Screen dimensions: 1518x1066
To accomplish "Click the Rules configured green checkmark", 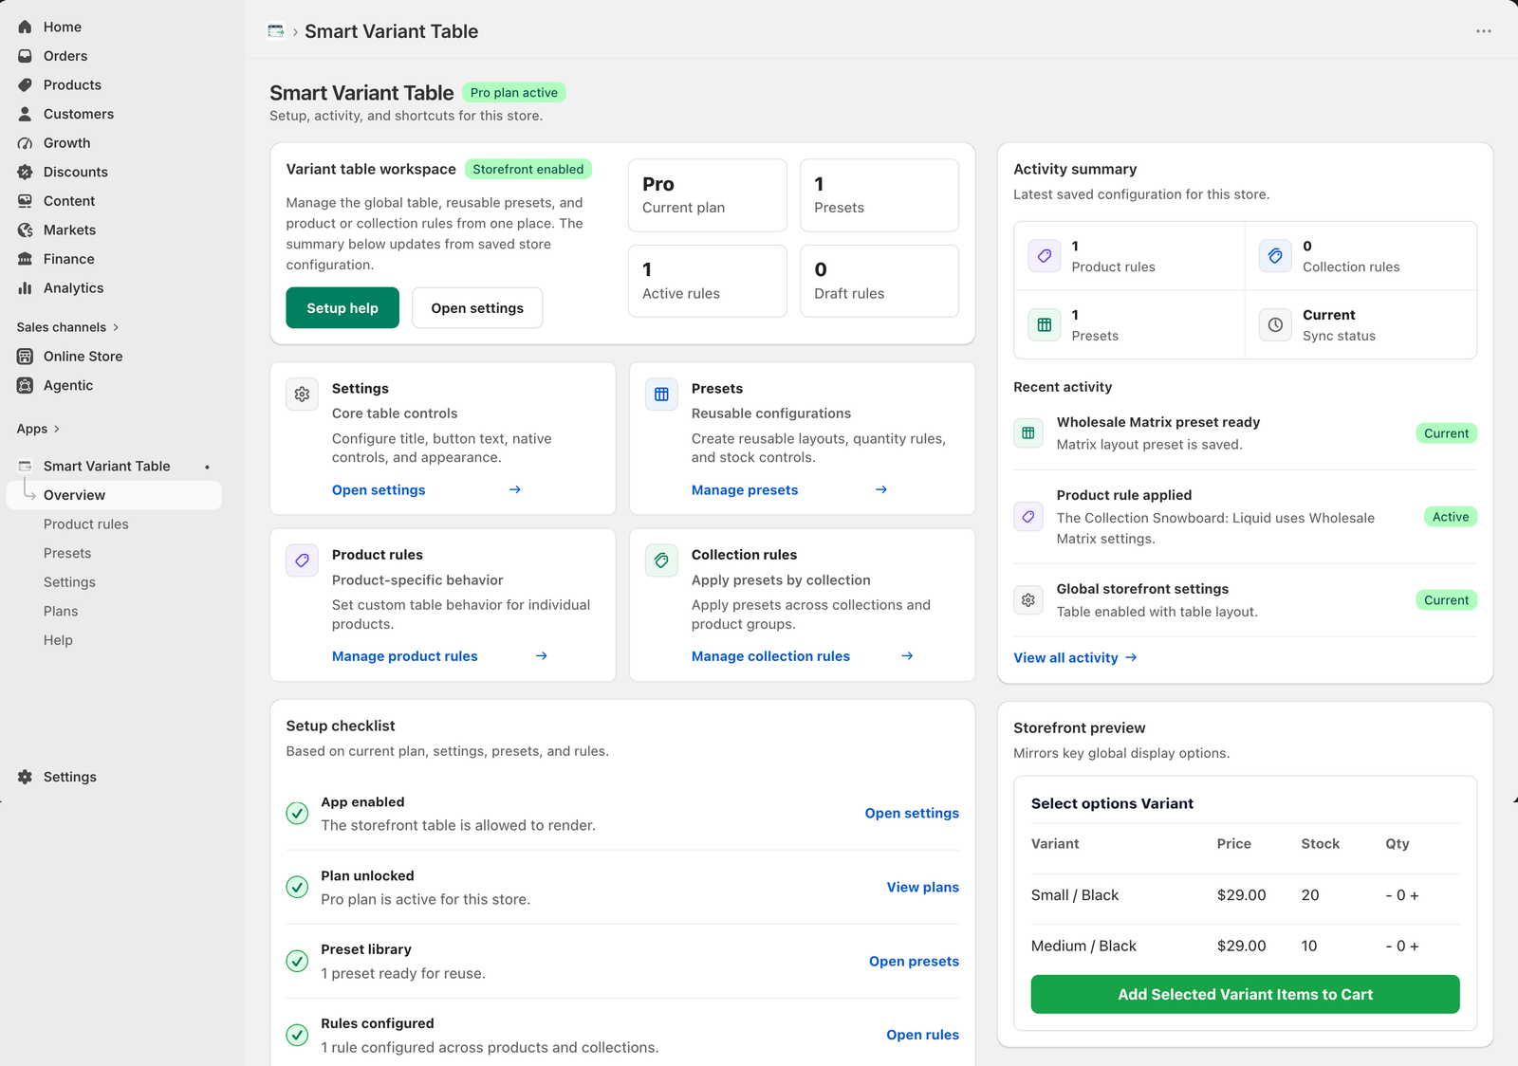I will click(297, 1035).
